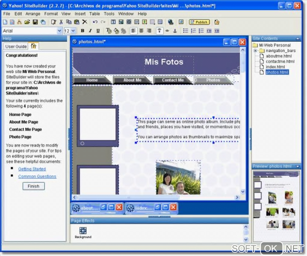Select the horizontal scrollbar of photos.html
The width and height of the screenshot is (307, 256).
(129, 197)
